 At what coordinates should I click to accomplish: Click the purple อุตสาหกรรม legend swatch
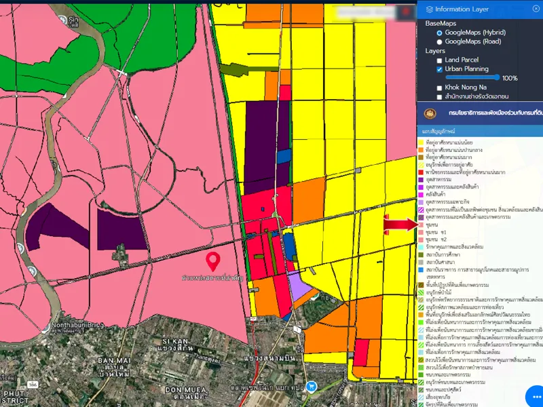421,180
